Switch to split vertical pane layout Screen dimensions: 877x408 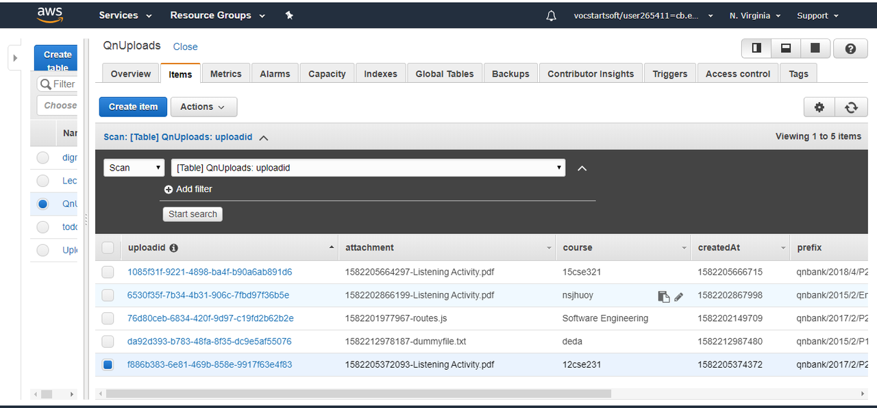[756, 49]
